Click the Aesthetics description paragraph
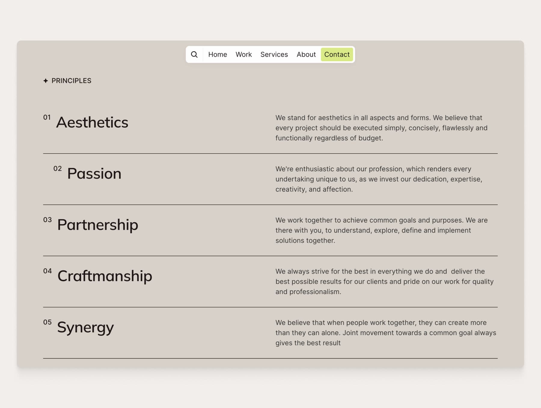 point(381,128)
